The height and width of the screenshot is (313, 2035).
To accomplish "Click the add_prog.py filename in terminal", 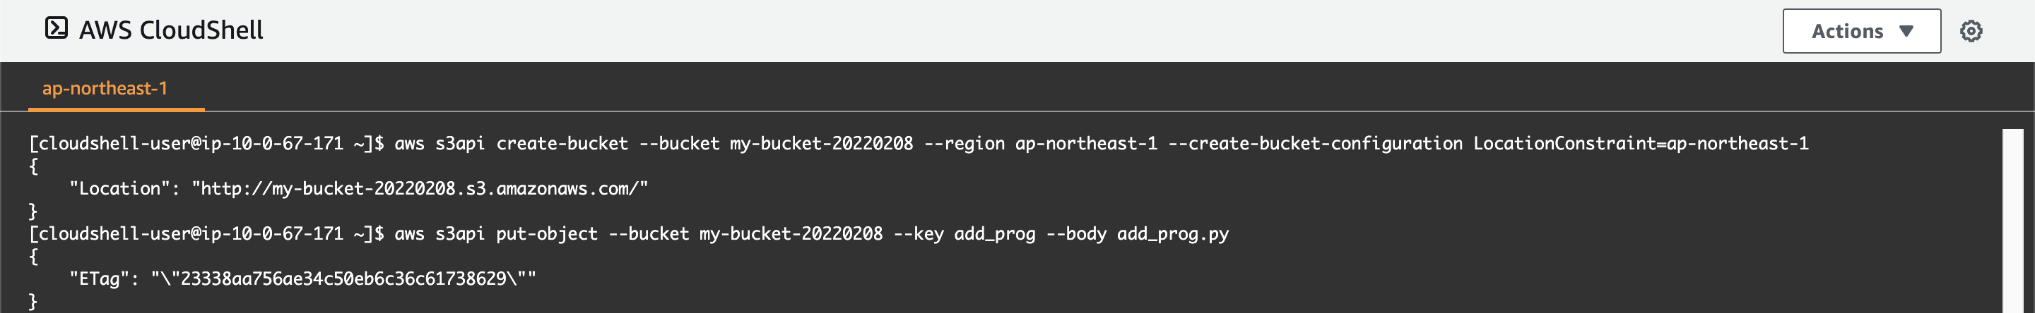I will pyautogui.click(x=1173, y=234).
